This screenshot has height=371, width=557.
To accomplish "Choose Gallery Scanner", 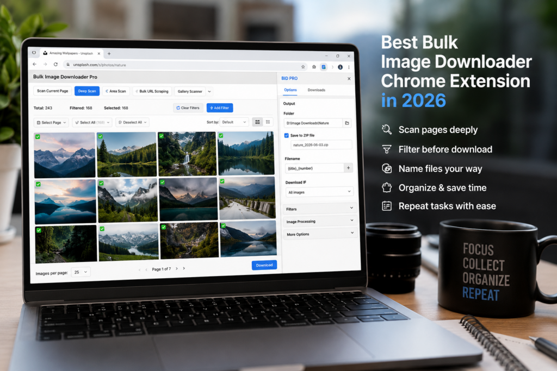I will click(190, 91).
